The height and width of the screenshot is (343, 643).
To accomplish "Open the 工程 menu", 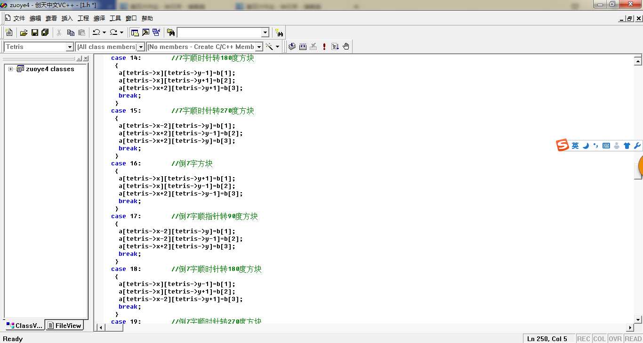I will click(x=83, y=18).
